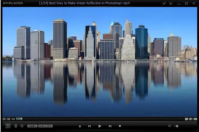Toggle 3D mode
The width and height of the screenshot is (199, 132).
coord(8,126)
